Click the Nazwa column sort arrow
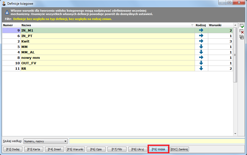Image resolution: width=247 pixels, height=155 pixels. [192, 25]
